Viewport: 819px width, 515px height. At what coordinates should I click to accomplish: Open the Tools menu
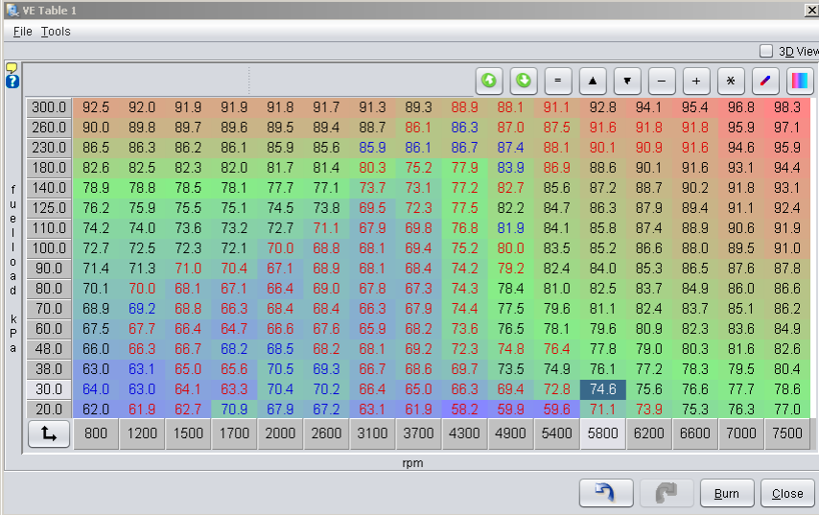coord(56,32)
